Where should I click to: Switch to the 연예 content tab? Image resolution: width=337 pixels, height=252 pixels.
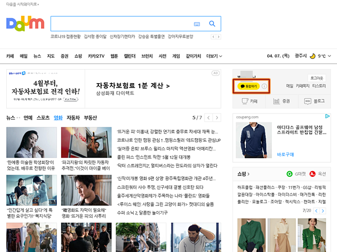tap(28, 118)
